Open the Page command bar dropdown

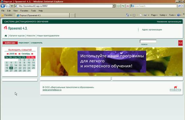pos(154,15)
